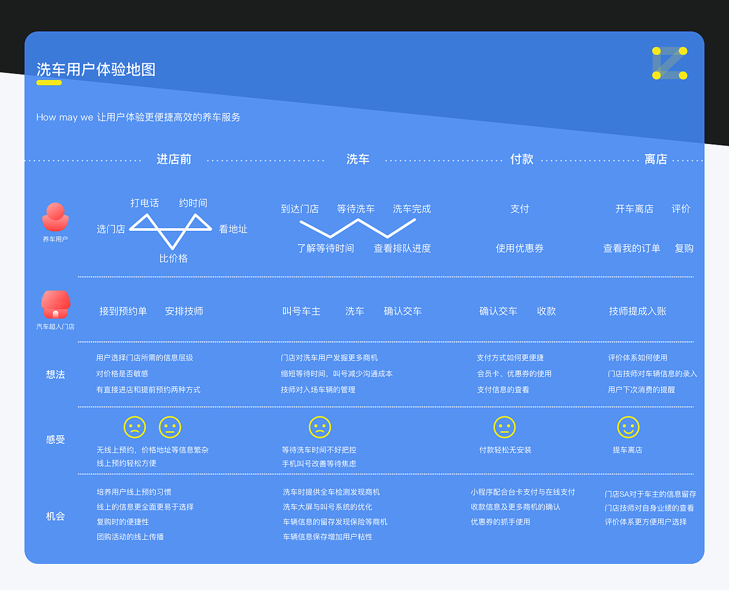Click the 查看排队进度 label
729x590 pixels.
pos(403,249)
